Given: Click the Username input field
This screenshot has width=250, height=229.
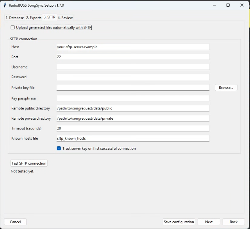Looking at the screenshot, I should (x=133, y=67).
